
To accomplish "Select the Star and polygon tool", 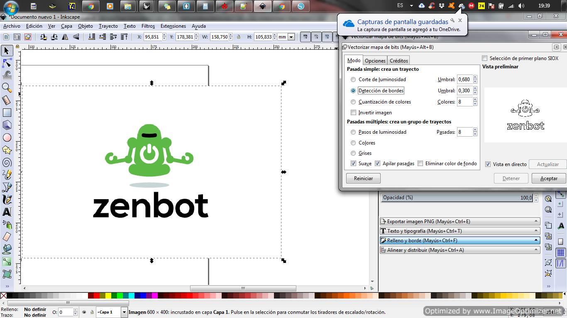I will [7, 150].
